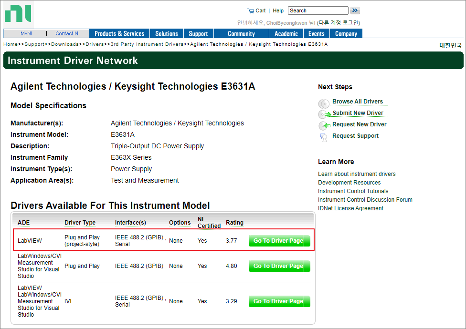
Task: Open the shopping cart icon
Action: pyautogui.click(x=251, y=11)
